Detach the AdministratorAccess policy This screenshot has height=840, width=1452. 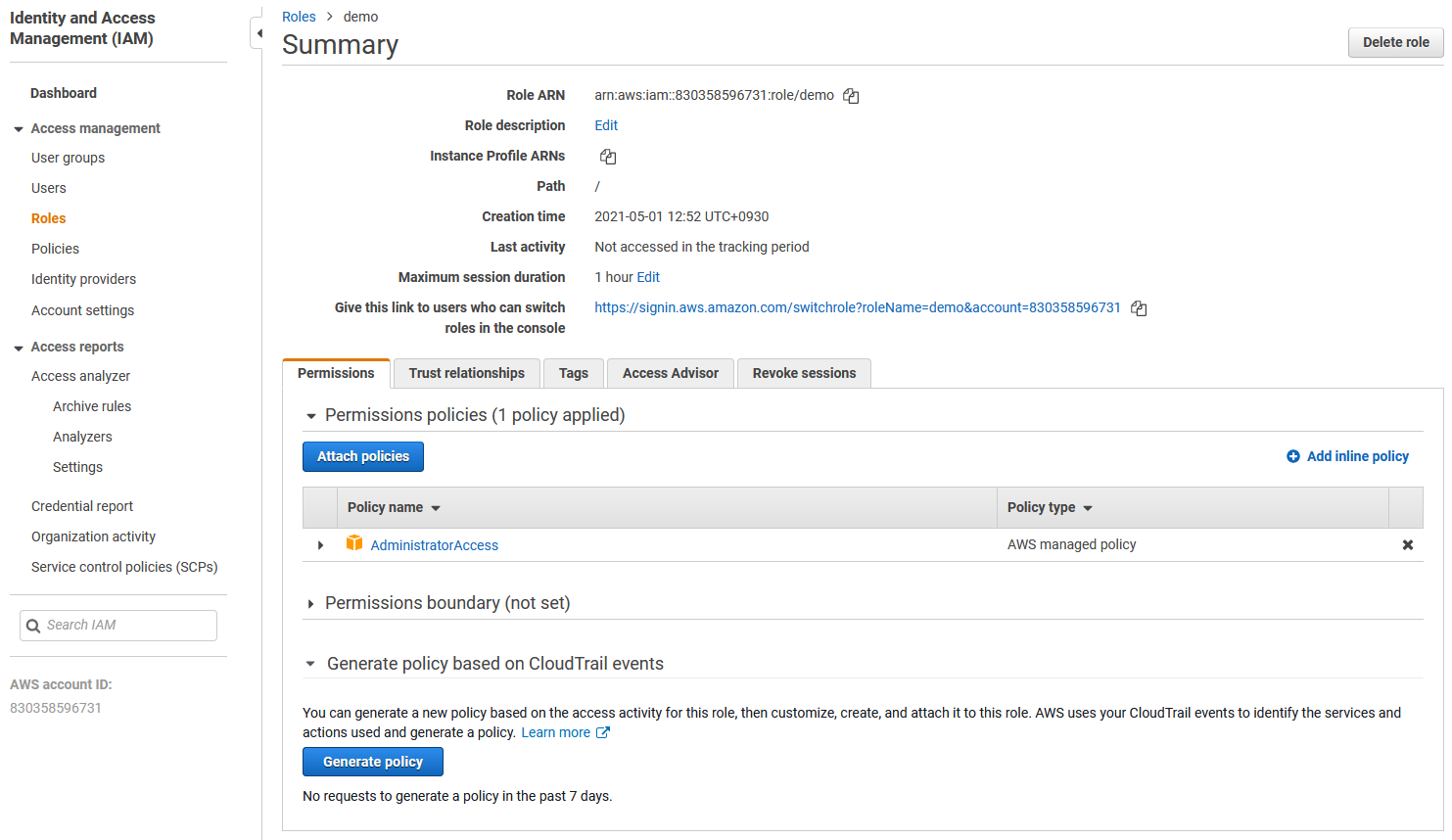(x=1407, y=545)
